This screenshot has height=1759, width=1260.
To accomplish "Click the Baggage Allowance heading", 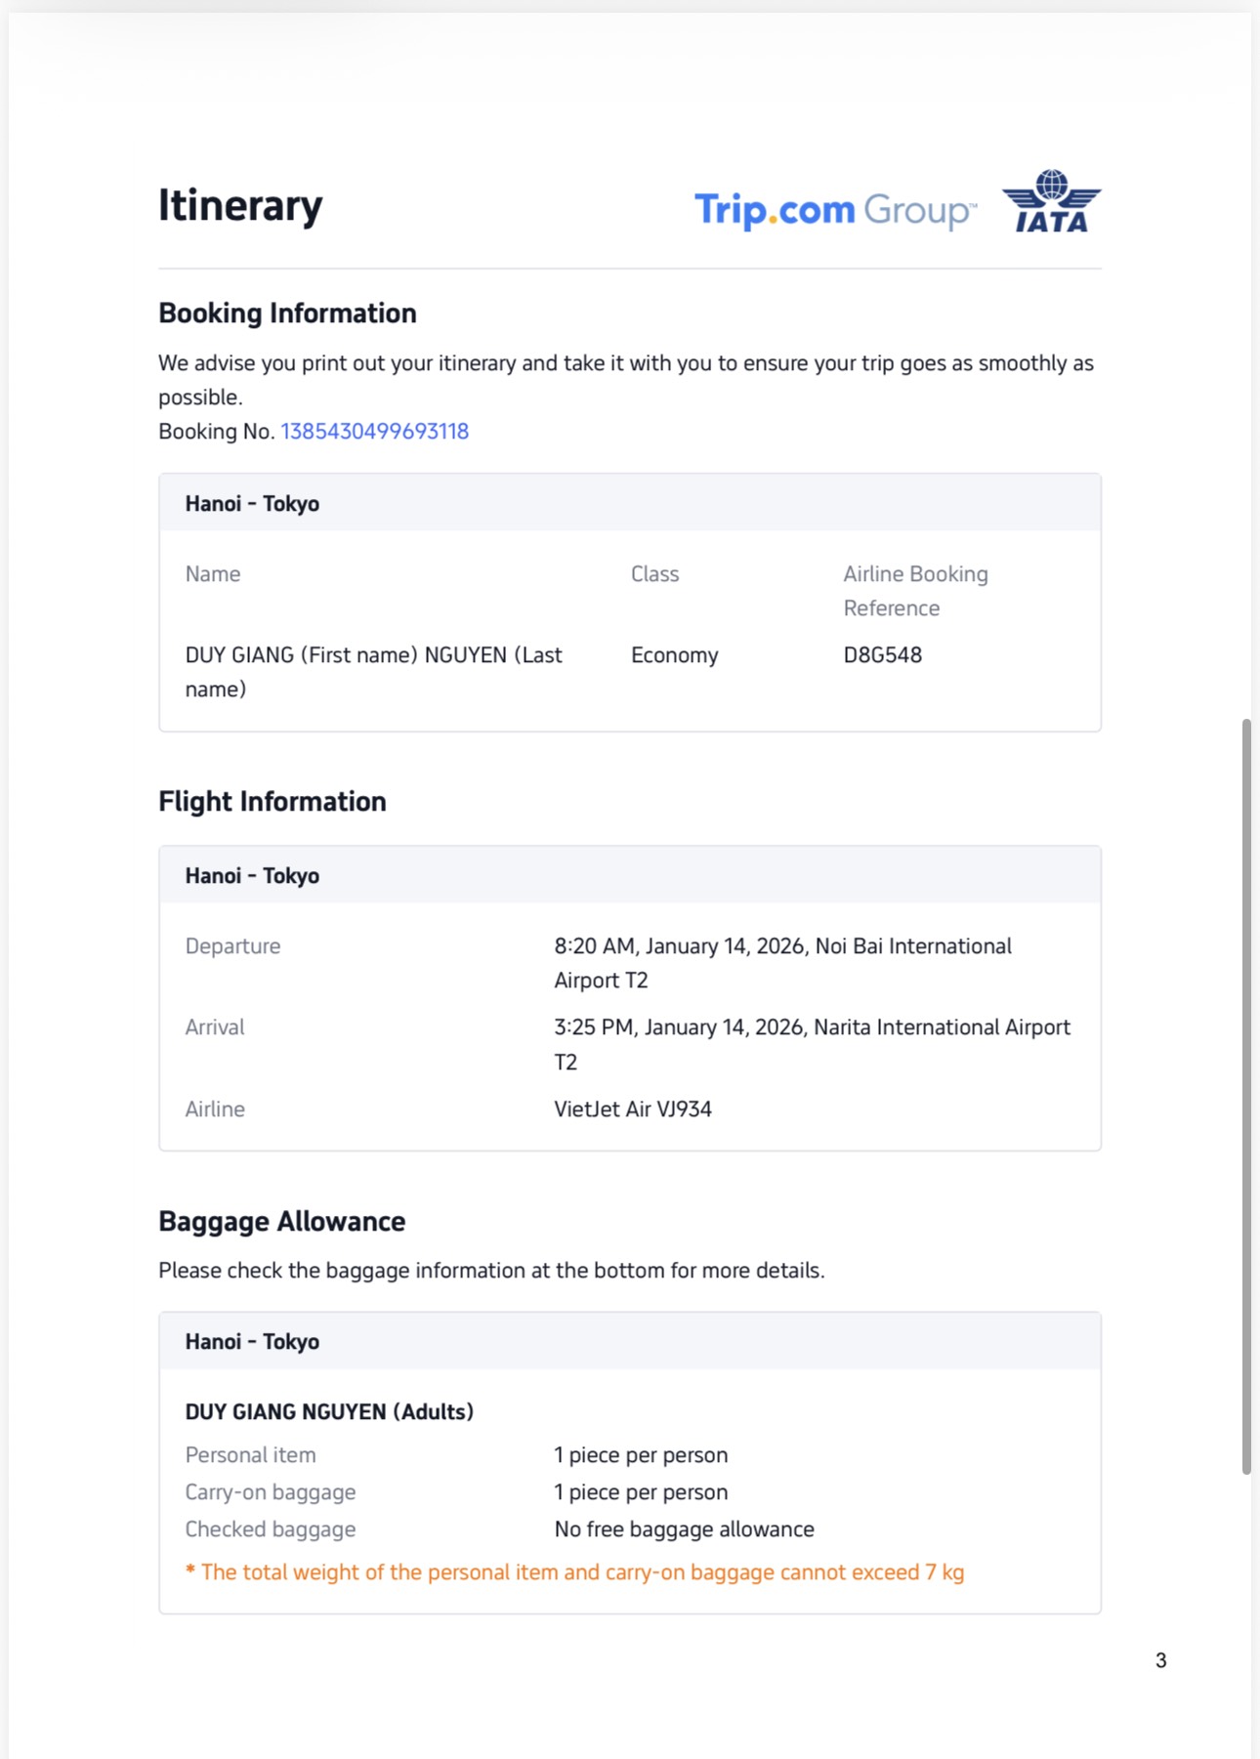I will coord(281,1222).
